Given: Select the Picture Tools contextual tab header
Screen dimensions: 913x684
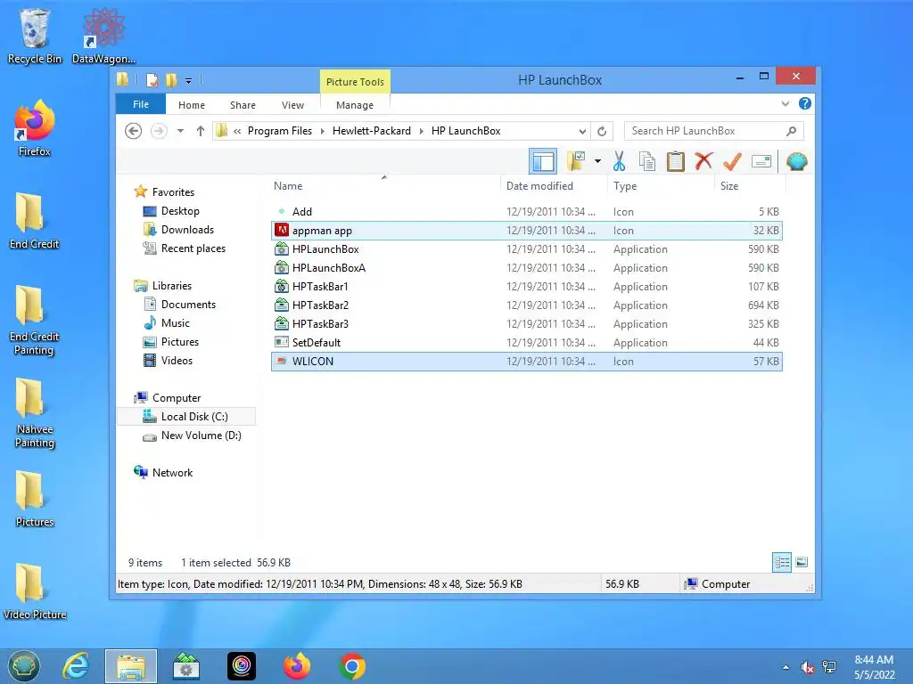Looking at the screenshot, I should point(355,81).
